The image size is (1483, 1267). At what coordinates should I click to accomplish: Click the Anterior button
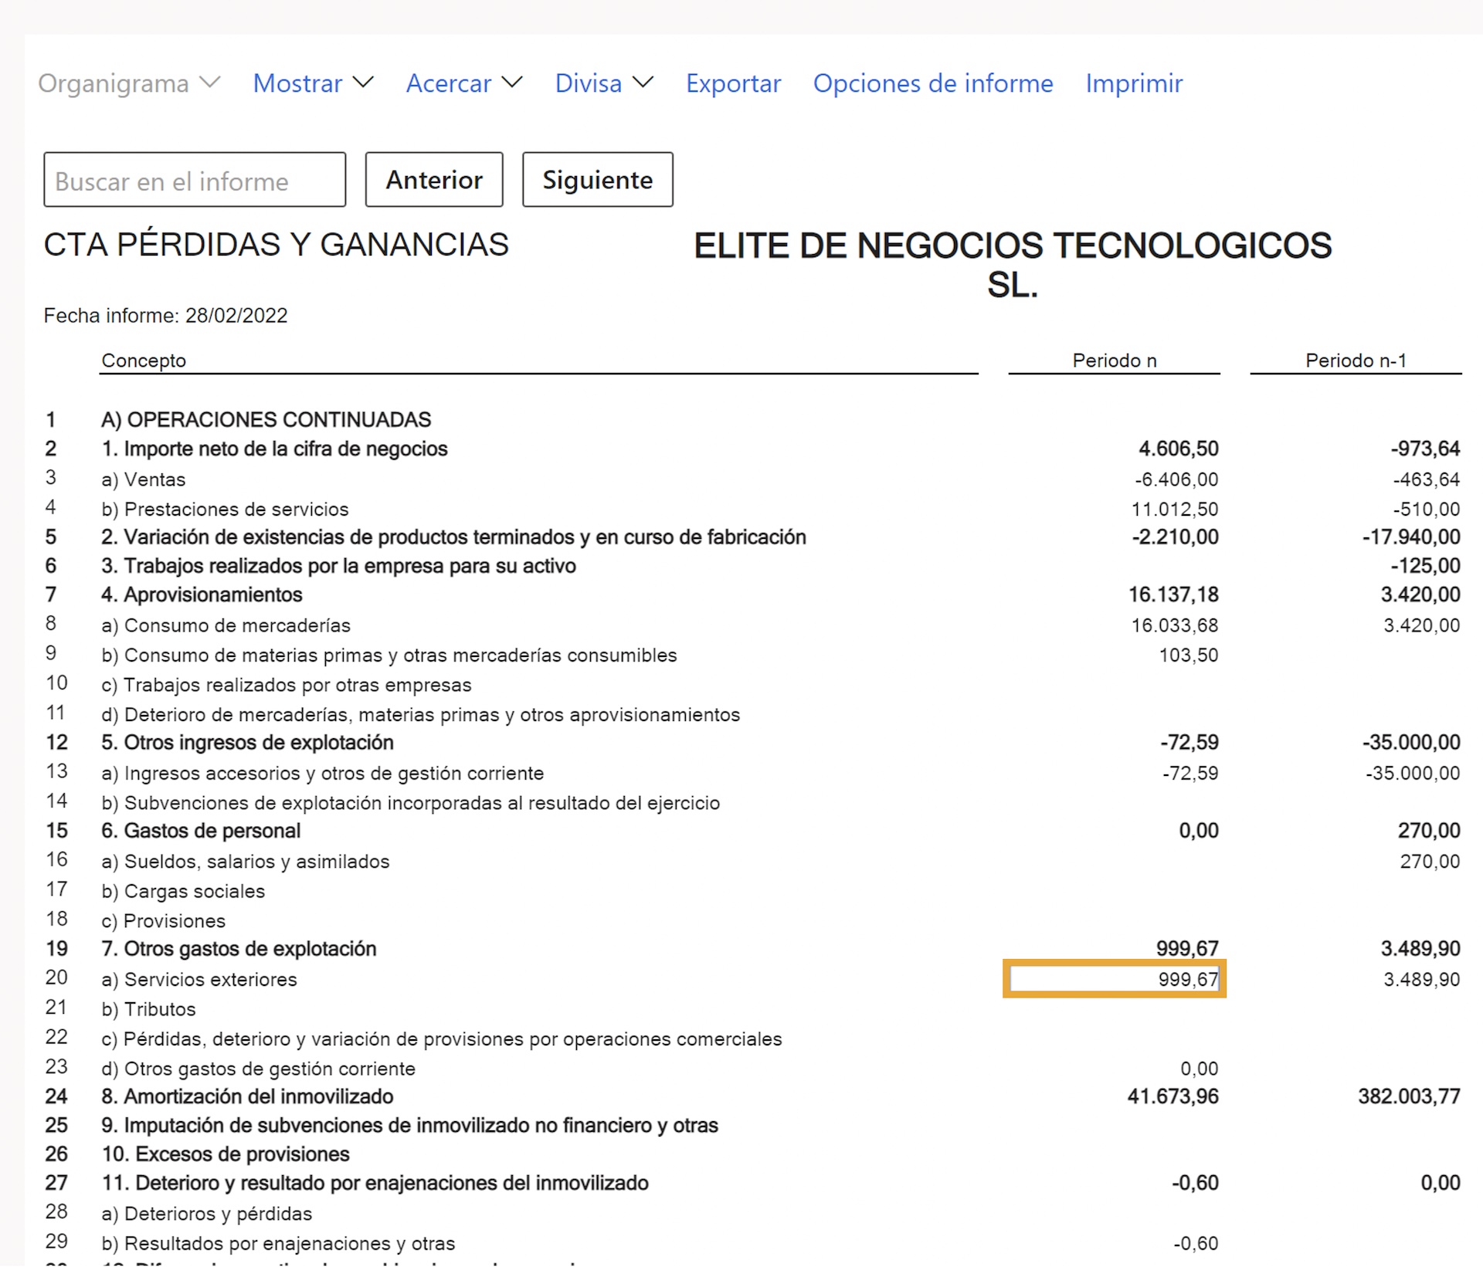[434, 180]
